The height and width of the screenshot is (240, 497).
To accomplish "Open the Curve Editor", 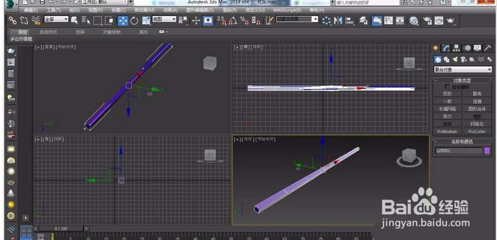I will point(389,21).
